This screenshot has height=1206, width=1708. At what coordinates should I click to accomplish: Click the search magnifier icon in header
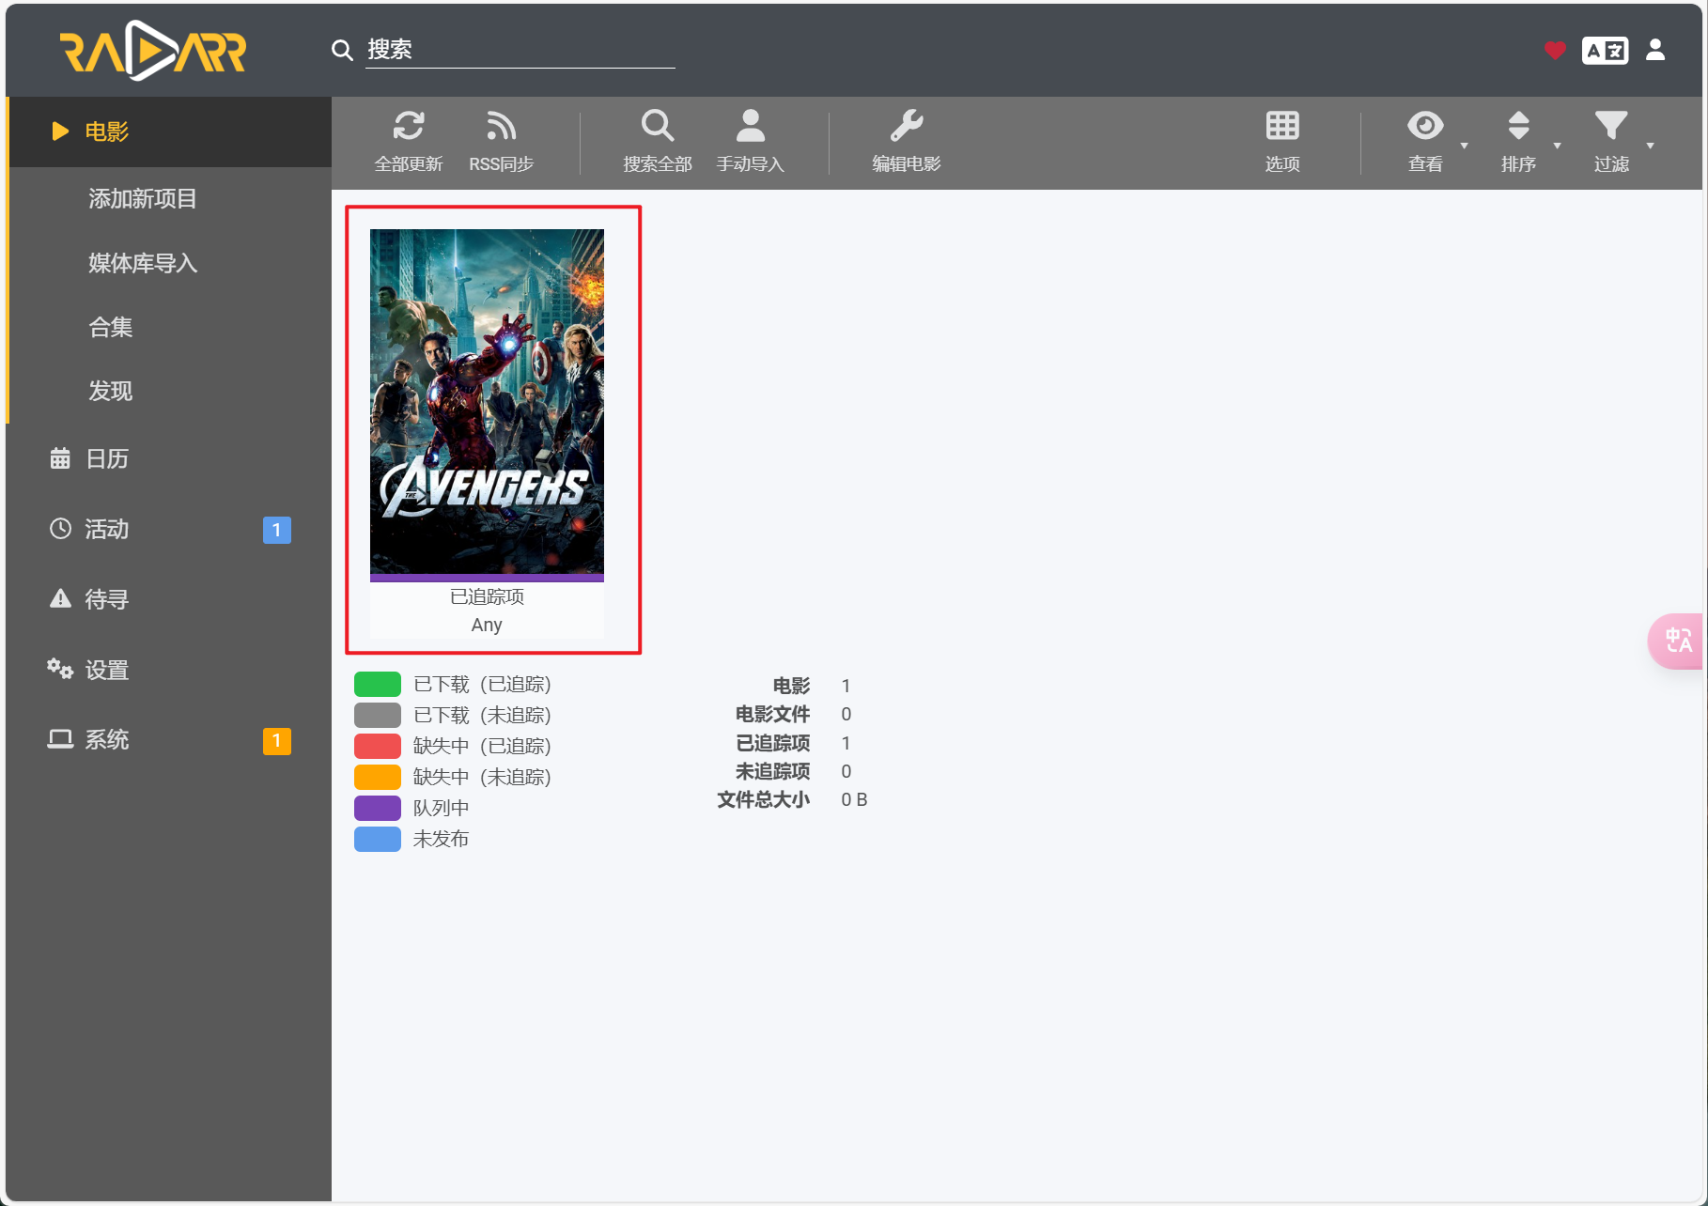[342, 50]
